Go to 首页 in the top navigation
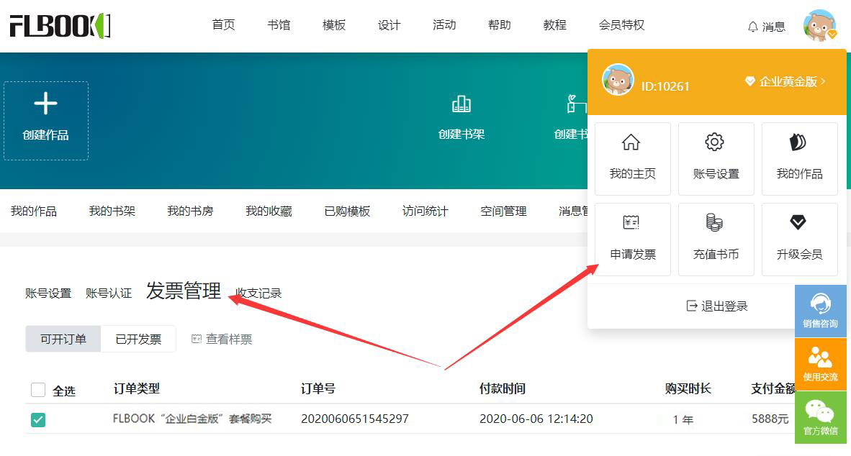Viewport: 851px width, 456px height. point(223,25)
